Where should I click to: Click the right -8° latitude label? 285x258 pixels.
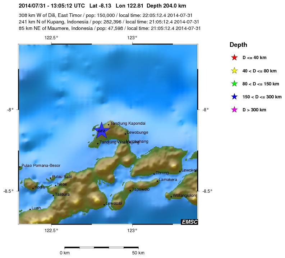(x=206, y=110)
